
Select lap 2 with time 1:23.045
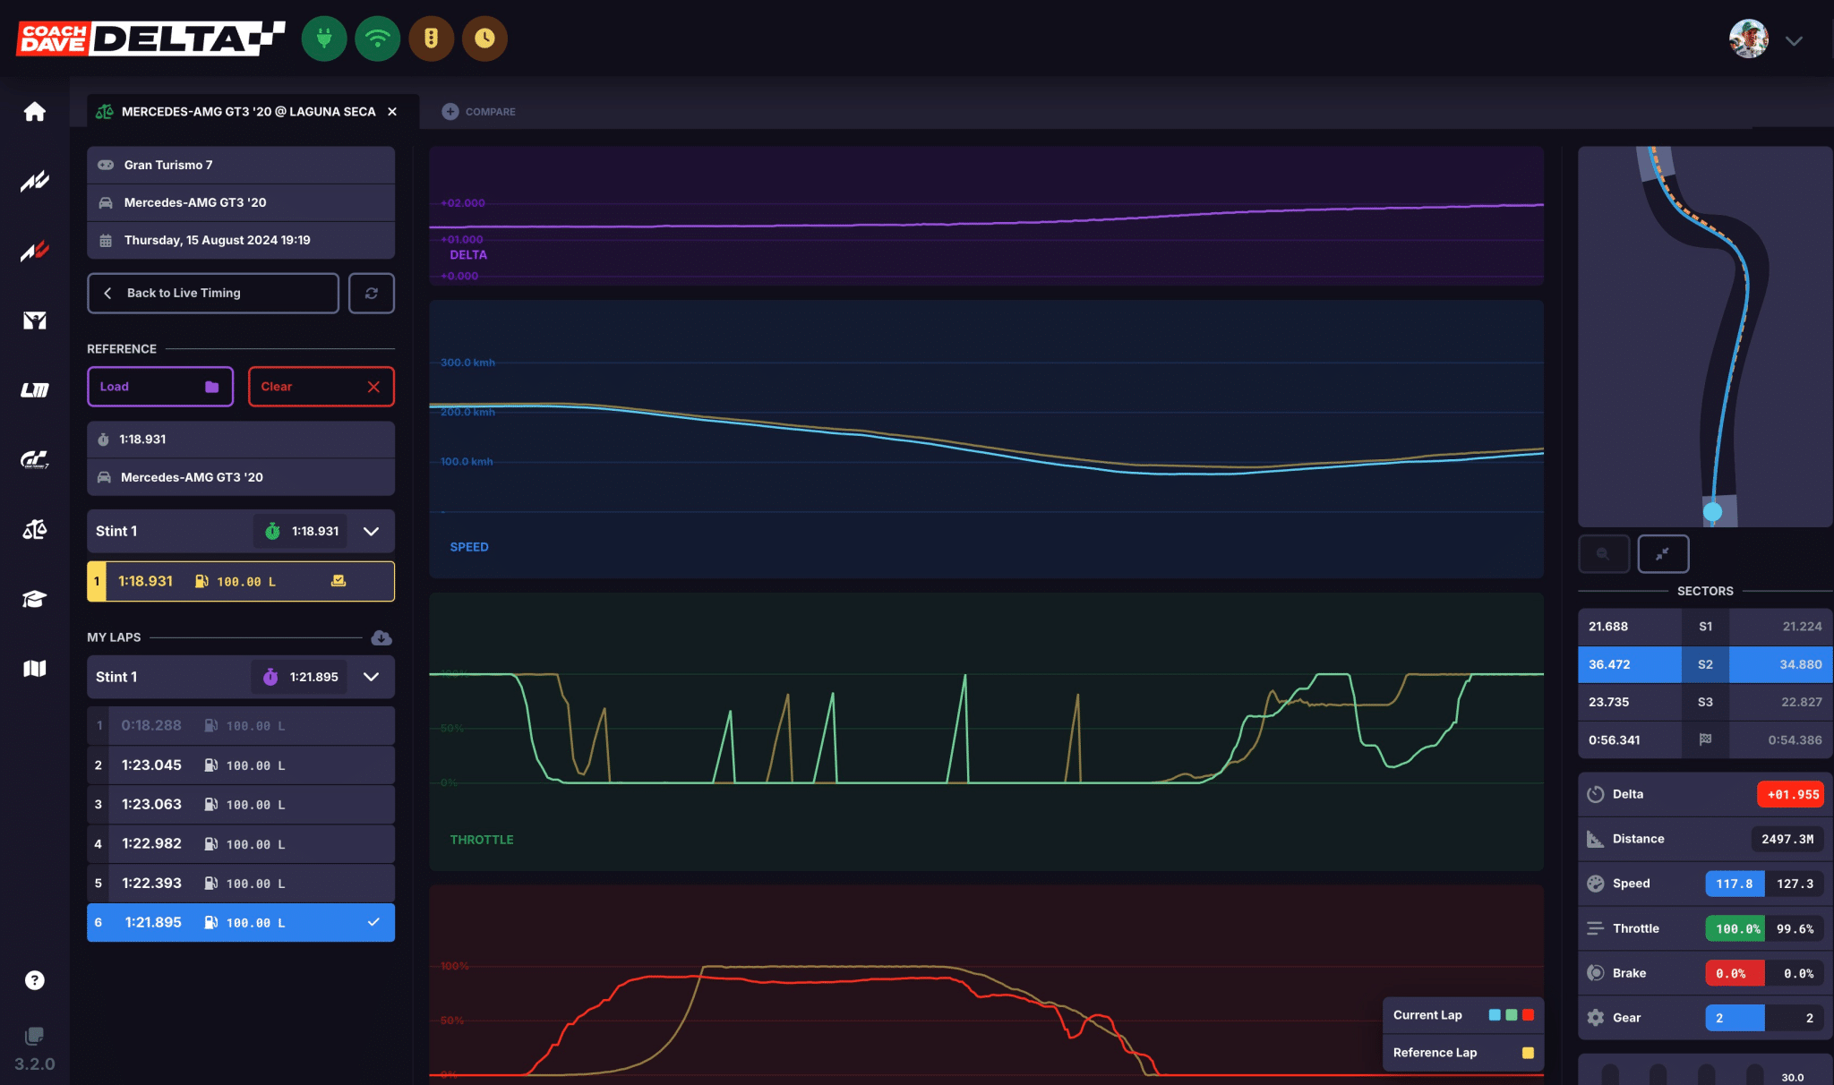(241, 765)
